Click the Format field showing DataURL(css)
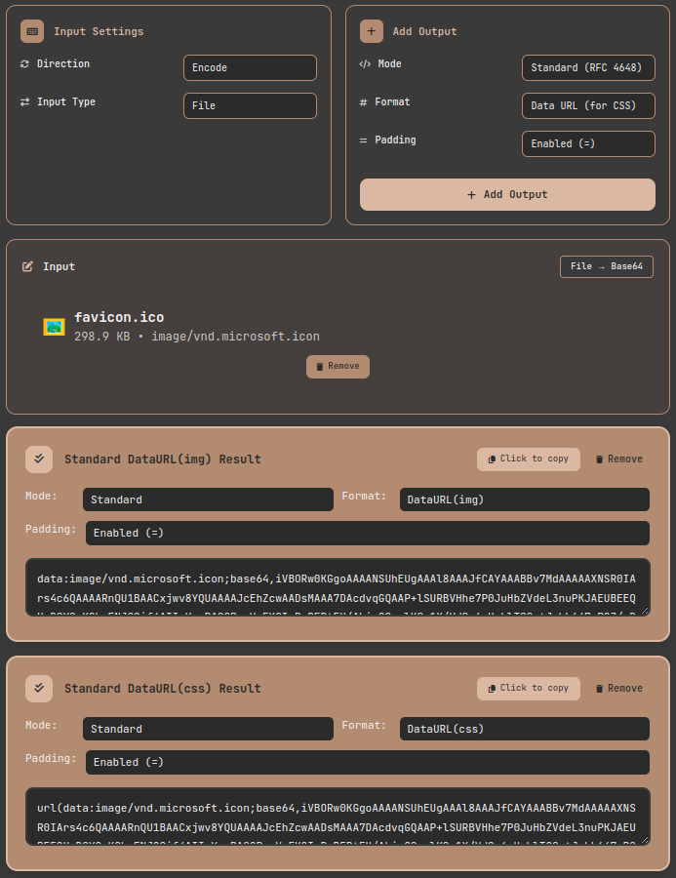676x878 pixels. pyautogui.click(x=524, y=729)
